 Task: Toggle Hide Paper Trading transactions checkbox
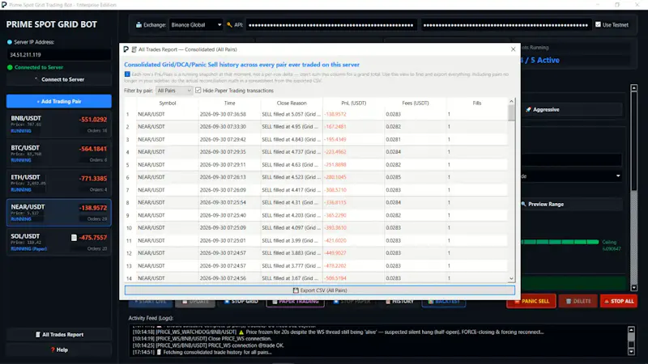[198, 91]
